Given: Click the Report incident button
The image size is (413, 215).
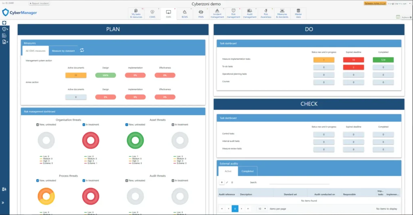Looking at the screenshot, I should pos(39,3).
